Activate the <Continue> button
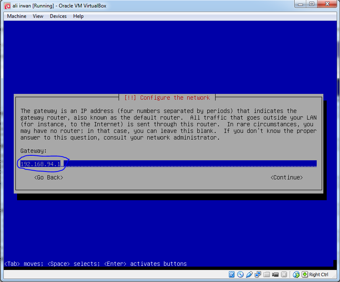The height and width of the screenshot is (282, 340). (x=286, y=177)
